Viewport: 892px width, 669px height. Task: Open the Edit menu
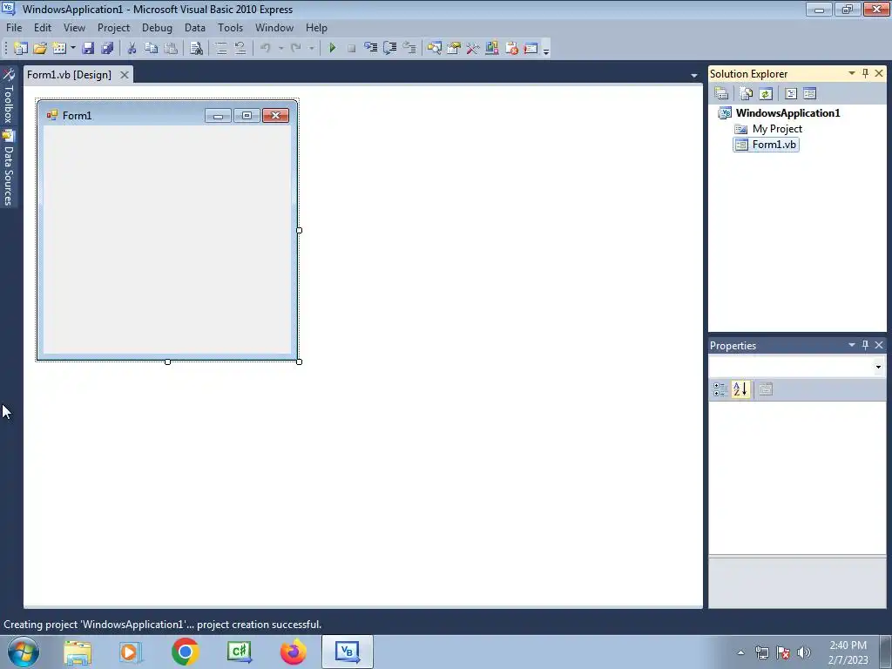coord(43,28)
